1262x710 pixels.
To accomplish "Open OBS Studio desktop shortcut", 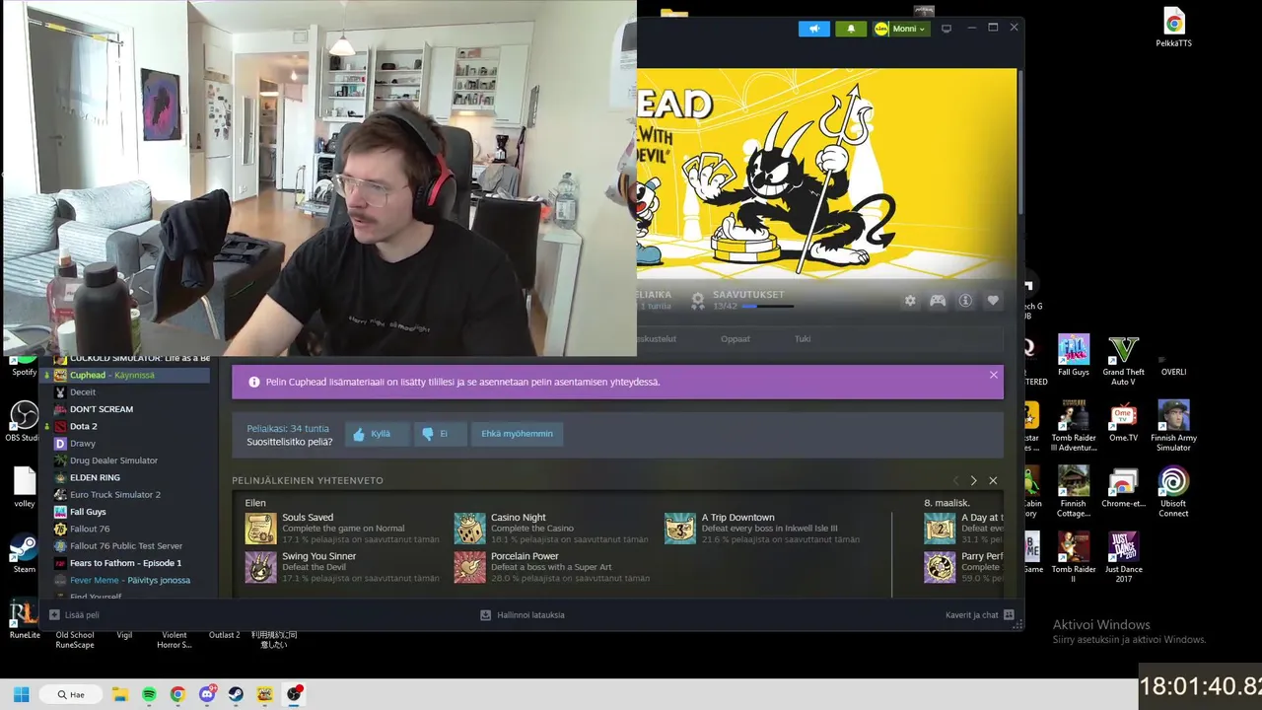I will pyautogui.click(x=24, y=421).
